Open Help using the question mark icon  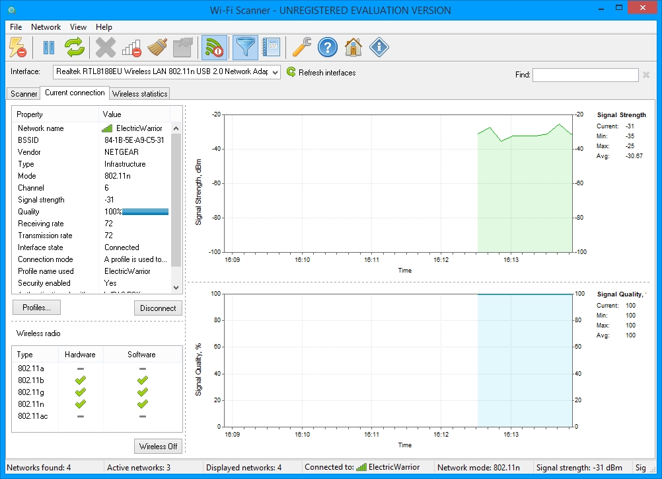point(328,47)
